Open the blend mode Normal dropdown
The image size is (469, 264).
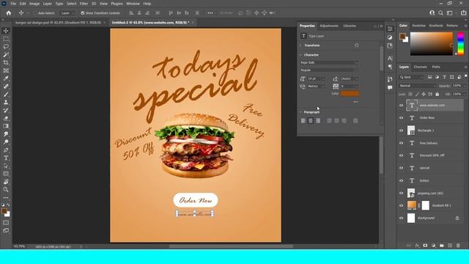click(418, 86)
